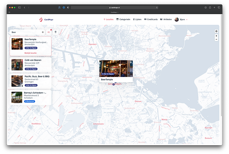
Task: Open the Lijsten menu item
Action: point(137,19)
